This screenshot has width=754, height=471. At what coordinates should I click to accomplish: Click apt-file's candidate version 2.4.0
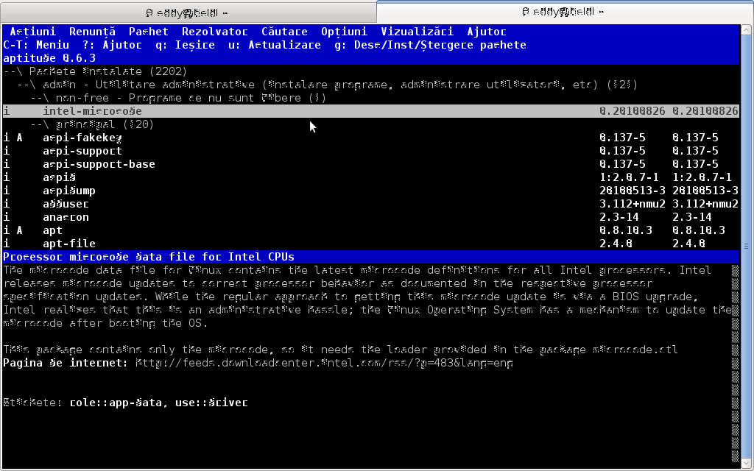(x=688, y=244)
